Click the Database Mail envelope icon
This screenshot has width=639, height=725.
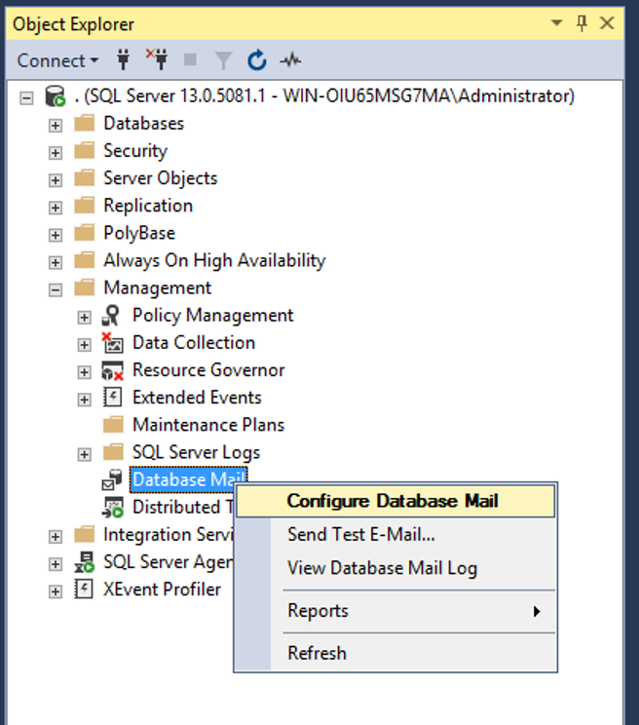click(112, 479)
